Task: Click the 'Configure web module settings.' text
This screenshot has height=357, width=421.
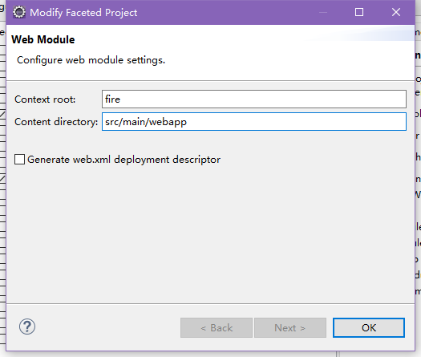Action: (x=91, y=60)
